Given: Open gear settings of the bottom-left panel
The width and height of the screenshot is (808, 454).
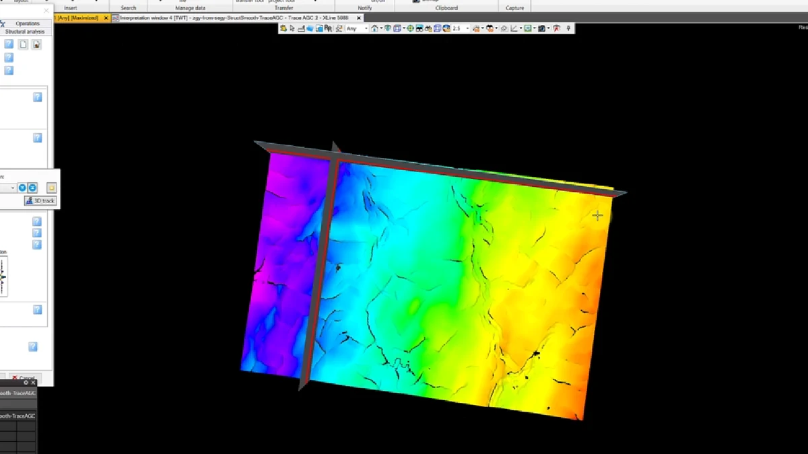Looking at the screenshot, I should 26,383.
